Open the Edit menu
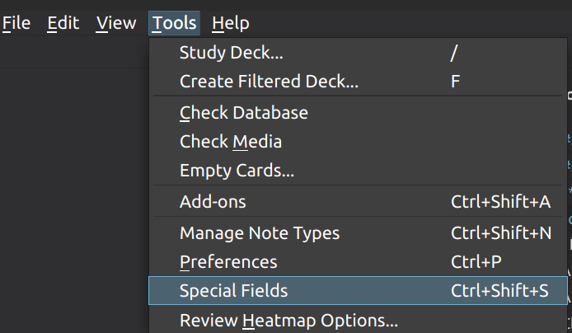 point(63,23)
